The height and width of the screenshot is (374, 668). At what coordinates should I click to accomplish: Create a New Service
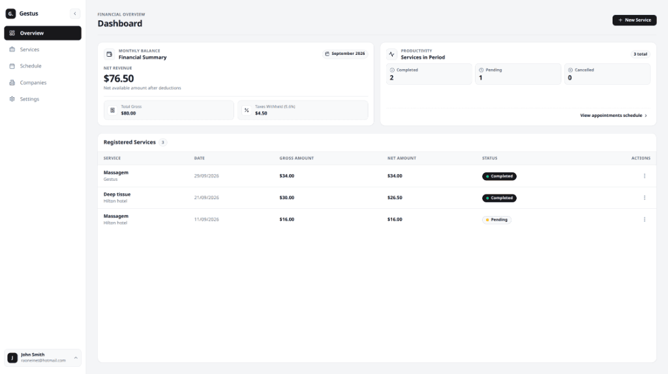point(634,20)
